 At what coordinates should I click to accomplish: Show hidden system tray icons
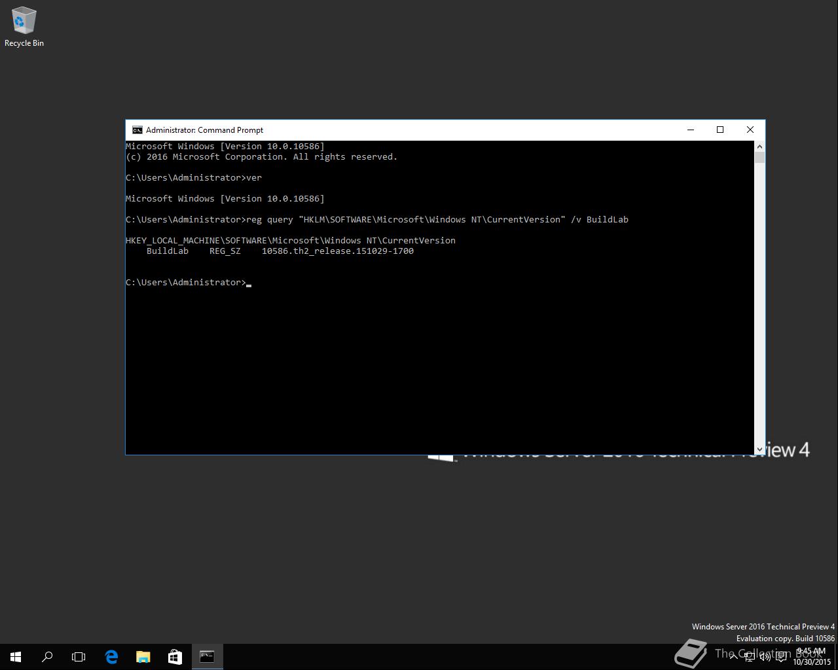(x=733, y=657)
